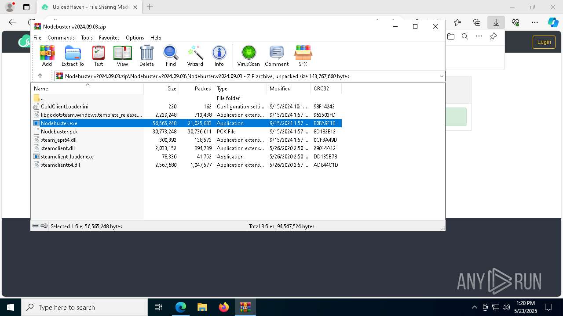Open the Options menu

(135, 38)
